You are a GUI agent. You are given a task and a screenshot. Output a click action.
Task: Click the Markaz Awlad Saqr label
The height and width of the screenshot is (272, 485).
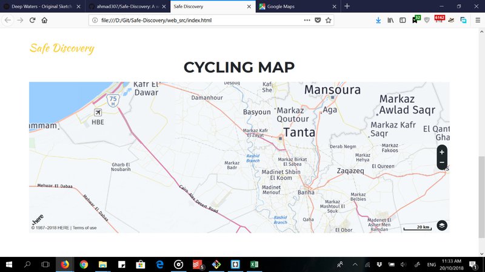(407, 105)
